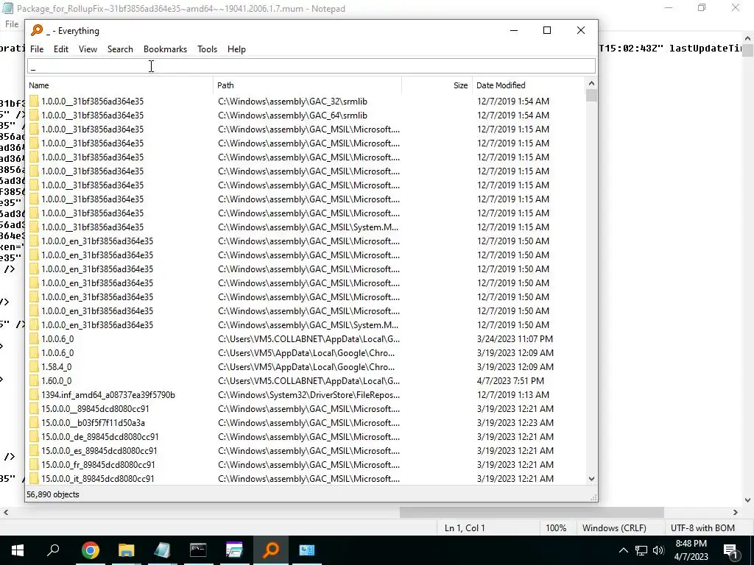The width and height of the screenshot is (754, 565).
Task: Select folder icon of 1.58.4_0 row
Action: pyautogui.click(x=34, y=367)
